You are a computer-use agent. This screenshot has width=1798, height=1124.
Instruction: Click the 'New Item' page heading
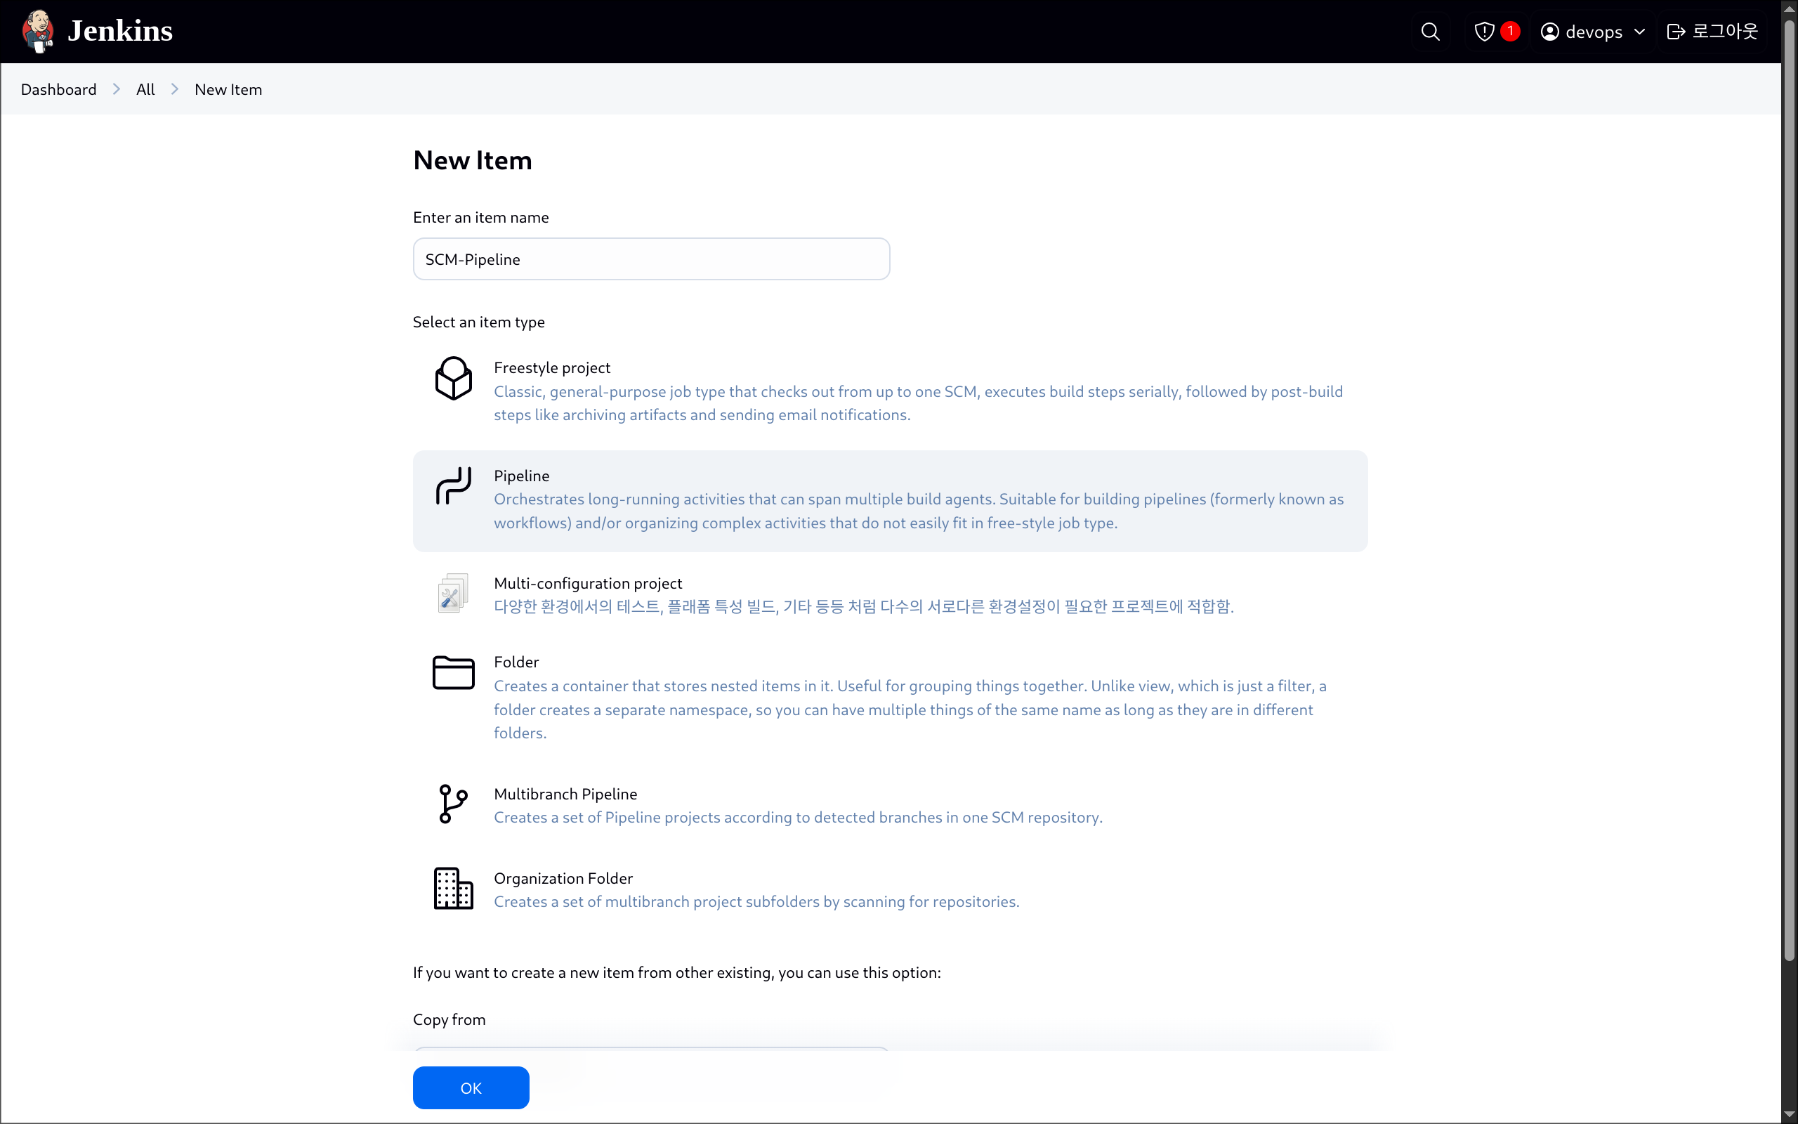pyautogui.click(x=473, y=161)
